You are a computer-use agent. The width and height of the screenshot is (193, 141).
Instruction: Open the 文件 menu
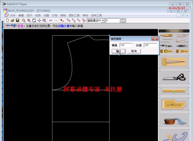[x=13, y=15]
